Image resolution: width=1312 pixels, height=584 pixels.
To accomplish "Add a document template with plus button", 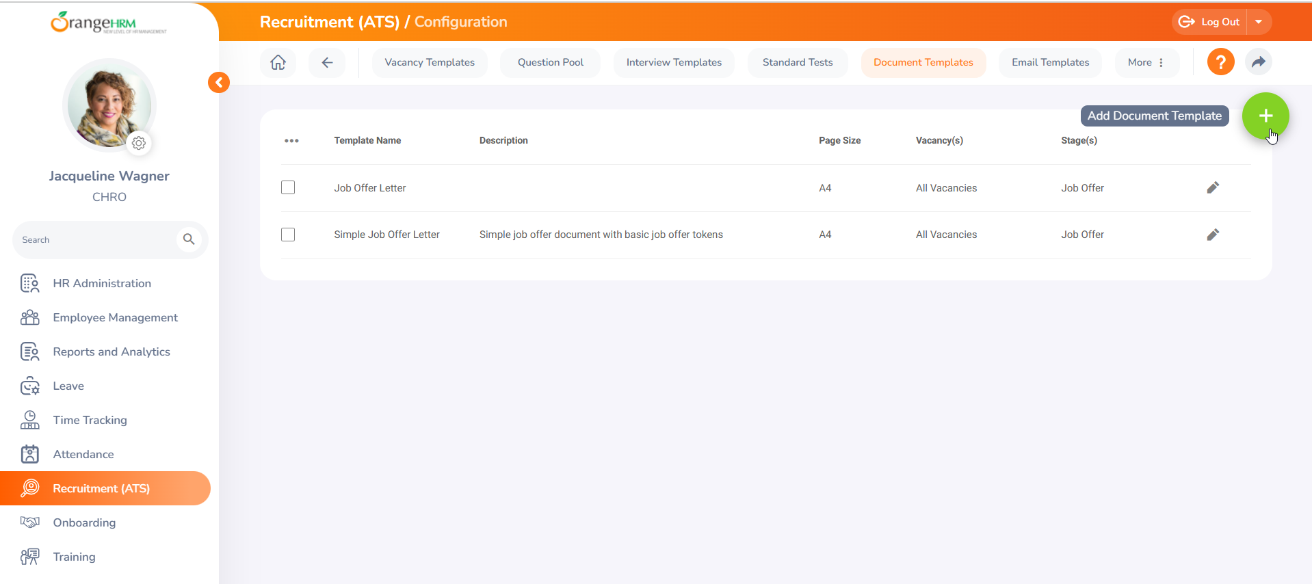I will click(x=1265, y=116).
